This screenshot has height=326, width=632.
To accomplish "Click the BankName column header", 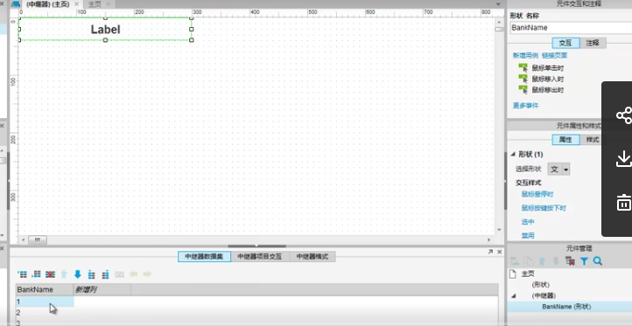I will tap(45, 289).
